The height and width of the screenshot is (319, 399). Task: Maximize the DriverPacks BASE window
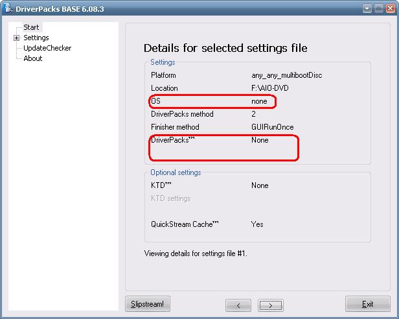[x=378, y=8]
